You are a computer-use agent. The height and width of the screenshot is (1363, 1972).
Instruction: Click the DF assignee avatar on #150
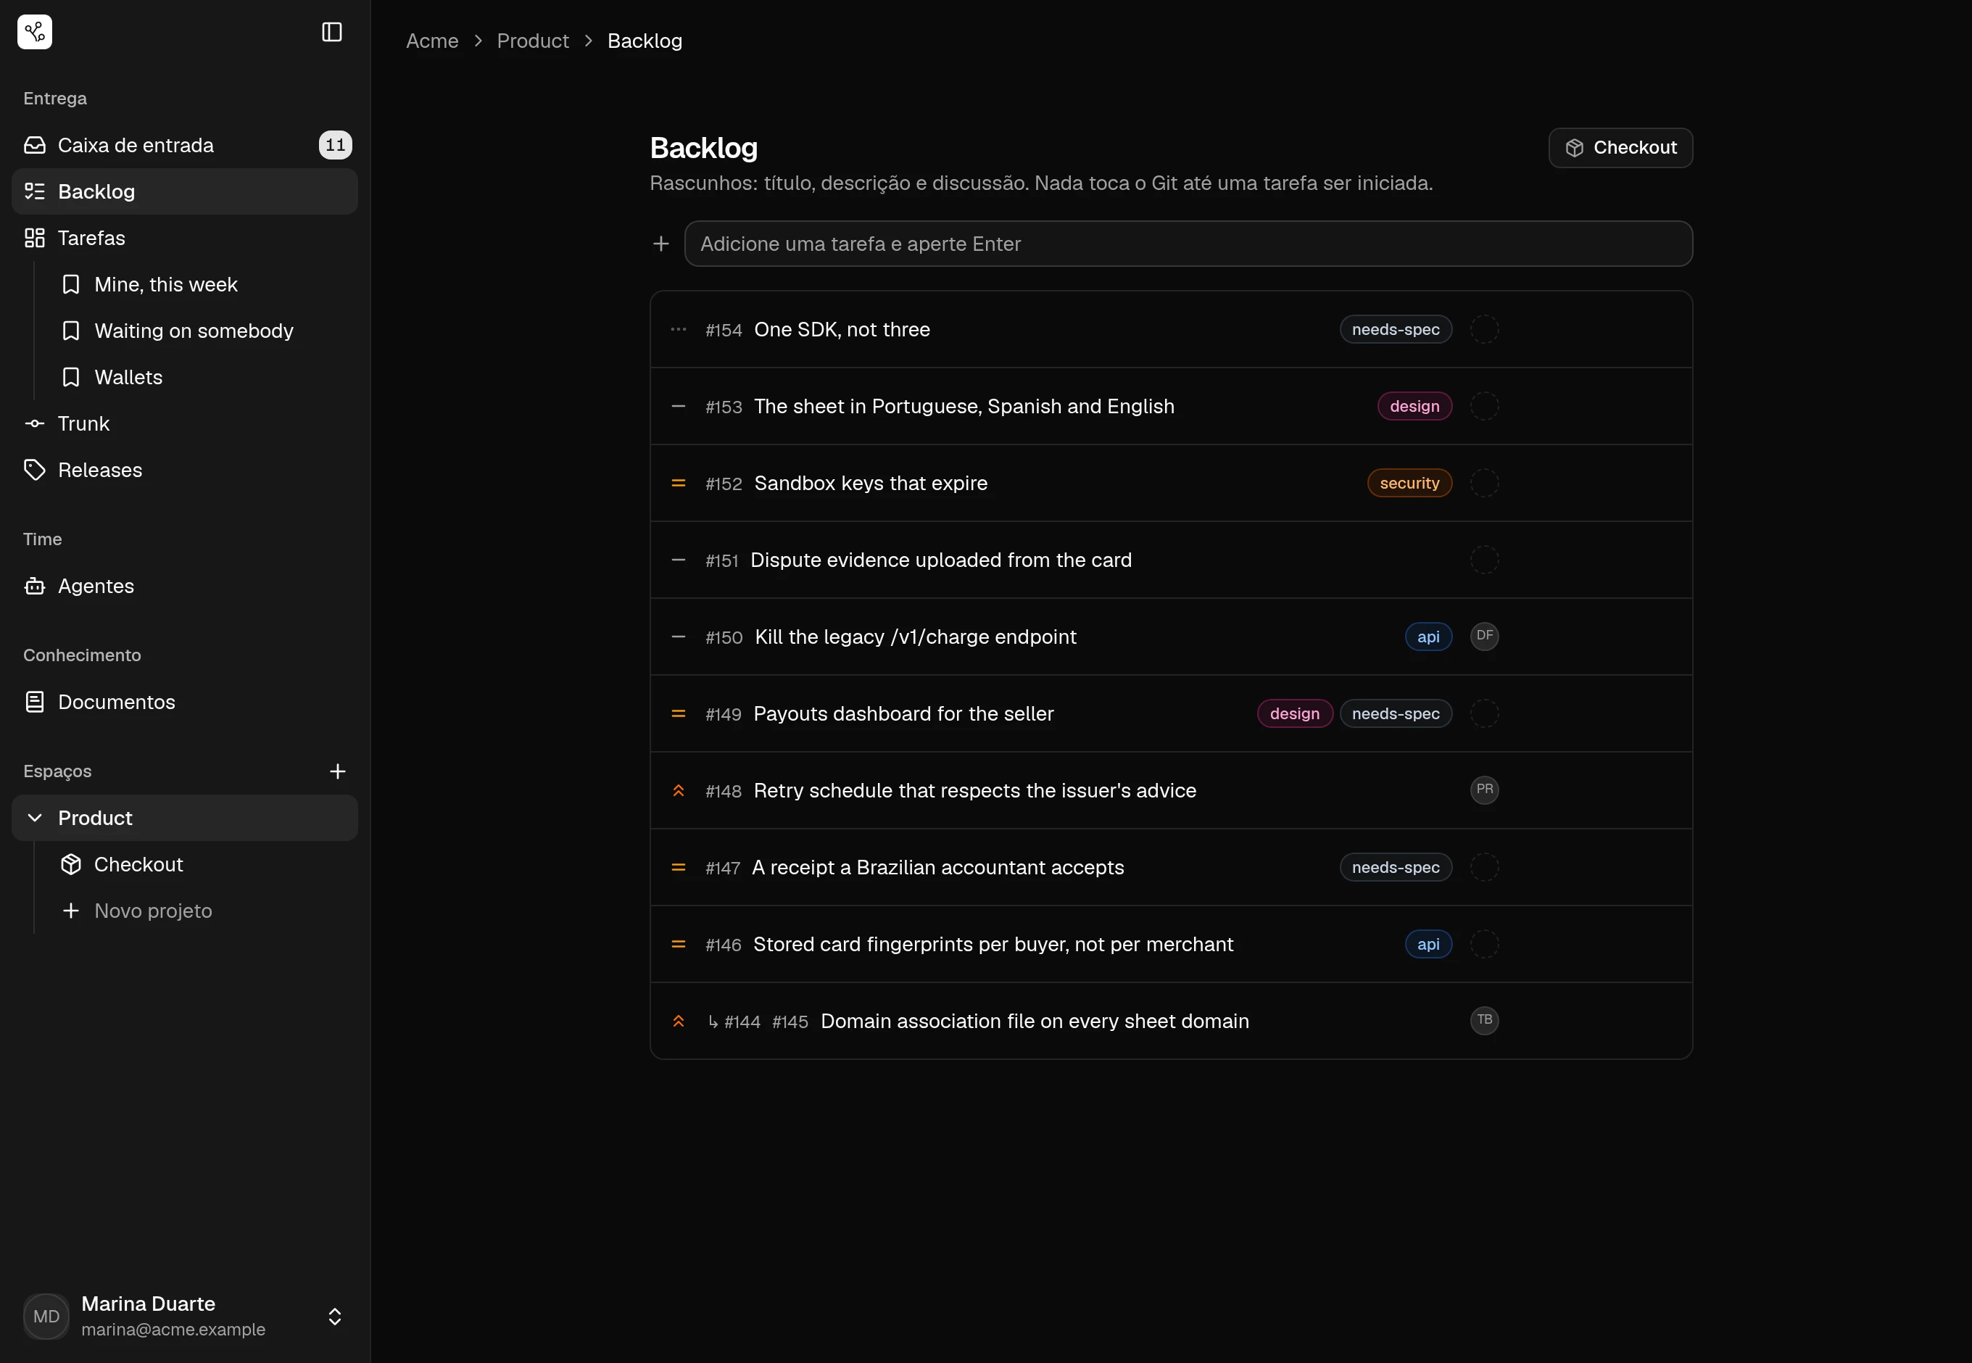tap(1484, 637)
